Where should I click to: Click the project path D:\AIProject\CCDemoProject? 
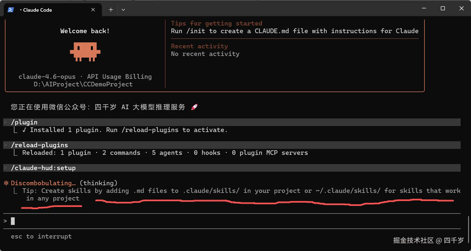coord(83,84)
